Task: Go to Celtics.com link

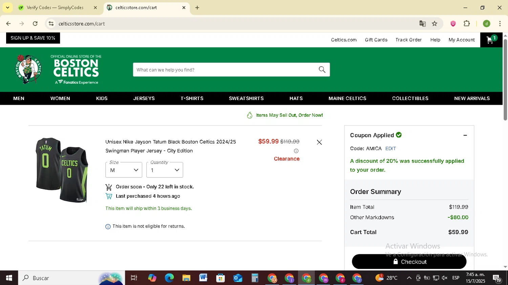Action: [x=344, y=40]
